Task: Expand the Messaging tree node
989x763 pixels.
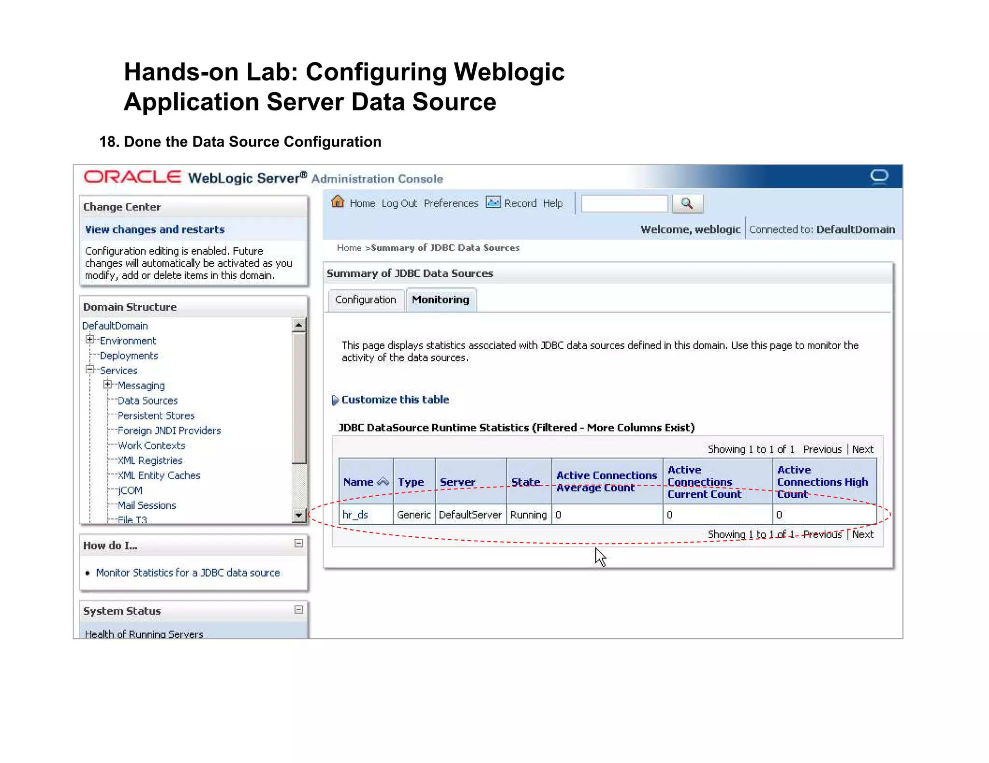Action: [108, 384]
